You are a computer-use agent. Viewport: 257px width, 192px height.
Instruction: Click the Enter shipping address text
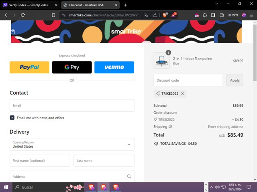(x=226, y=126)
